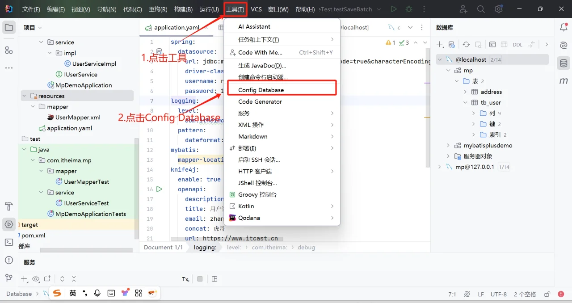Image resolution: width=572 pixels, height=303 pixels.
Task: Refresh the database tree
Action: (x=466, y=45)
